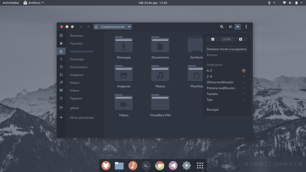Increase zoom with the plus button
The image size is (306, 172).
tap(240, 39)
